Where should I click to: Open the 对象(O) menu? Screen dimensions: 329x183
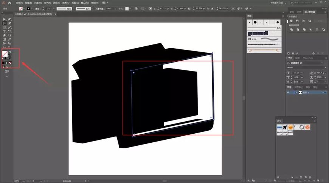click(38, 3)
